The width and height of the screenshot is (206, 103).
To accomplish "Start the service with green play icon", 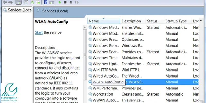I will 59,2.
